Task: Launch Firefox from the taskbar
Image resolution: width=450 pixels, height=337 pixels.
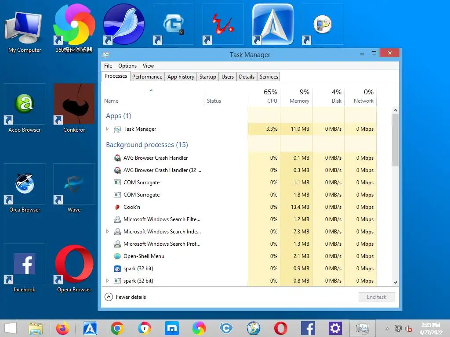Action: [62, 328]
